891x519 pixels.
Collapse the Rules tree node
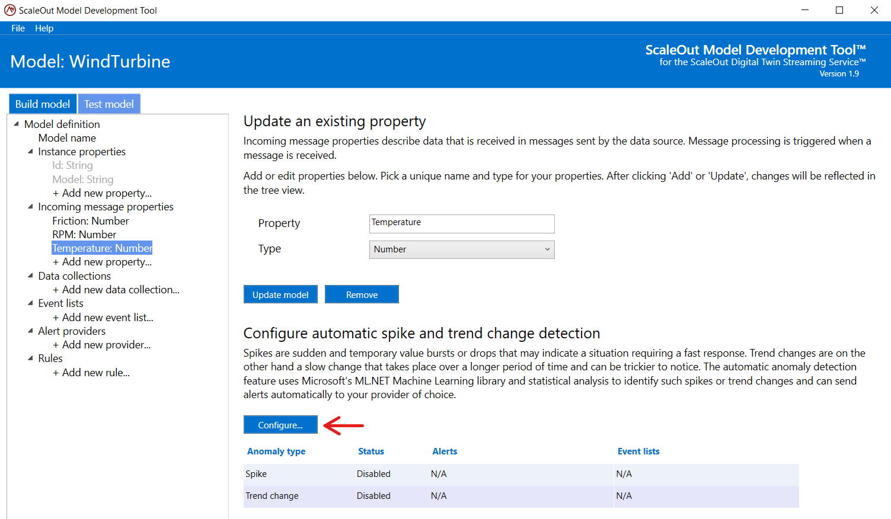tap(30, 358)
